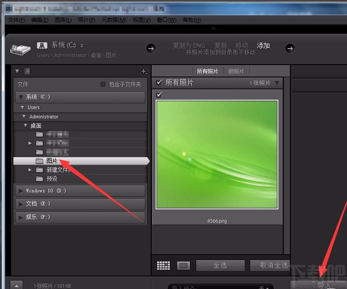Open the 窗口(W) menu

pos(167,20)
